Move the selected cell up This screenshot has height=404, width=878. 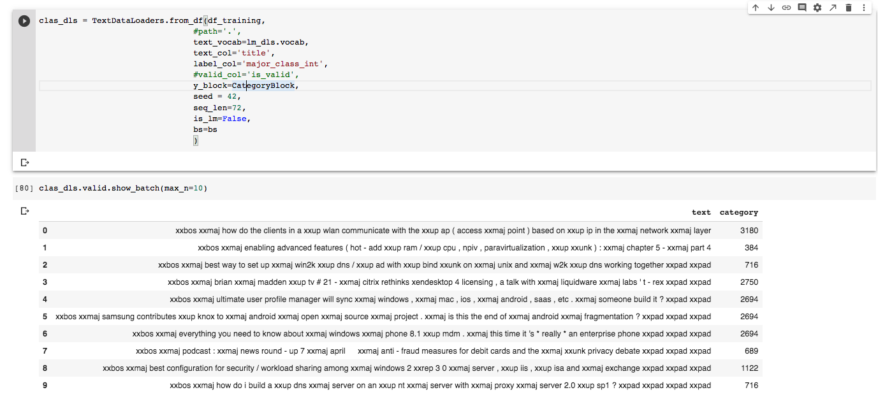[756, 8]
